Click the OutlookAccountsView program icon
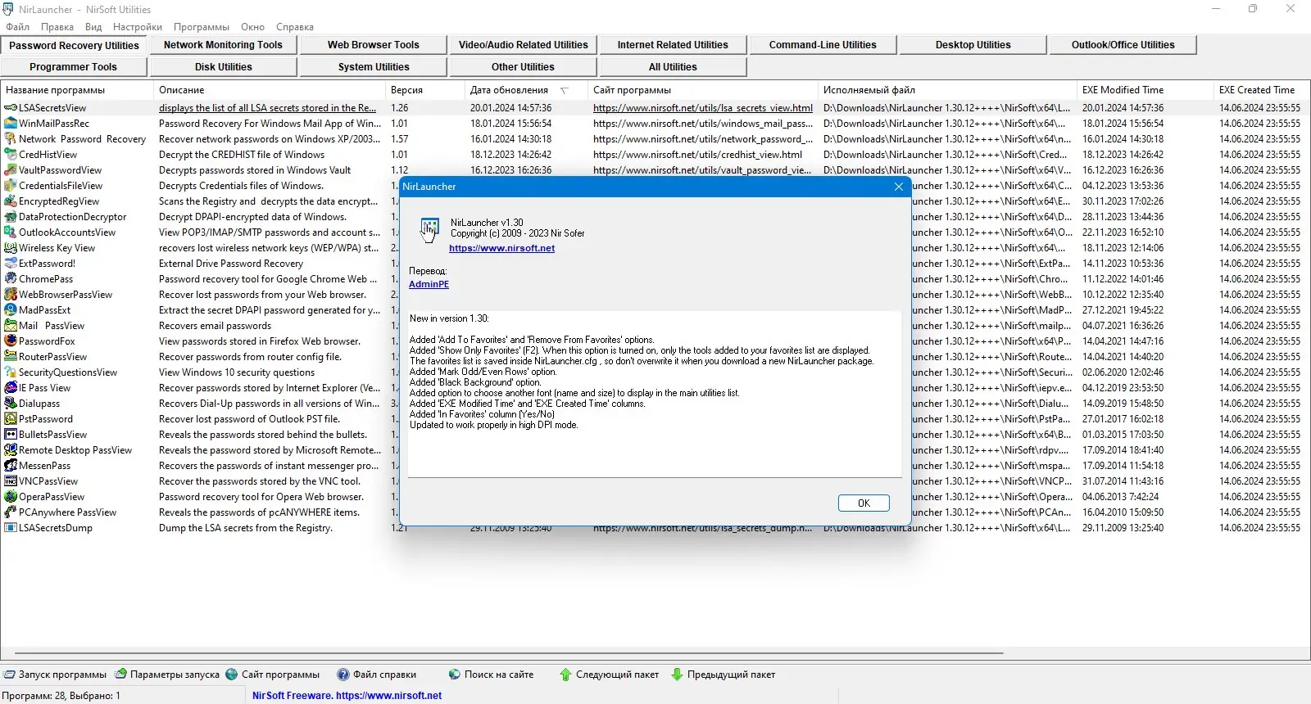1311x704 pixels. coord(11,232)
